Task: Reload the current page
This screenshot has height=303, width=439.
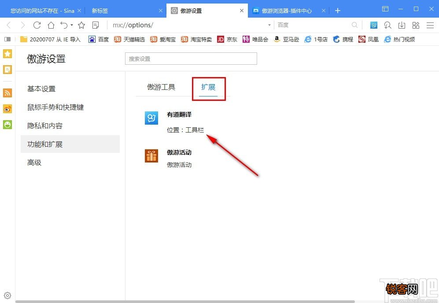Action: (x=37, y=25)
